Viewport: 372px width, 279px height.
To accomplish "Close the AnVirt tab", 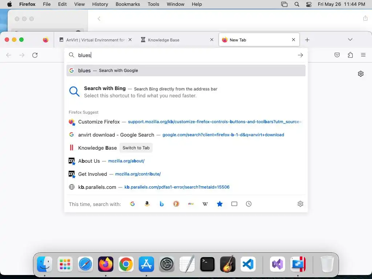I will pos(130,40).
